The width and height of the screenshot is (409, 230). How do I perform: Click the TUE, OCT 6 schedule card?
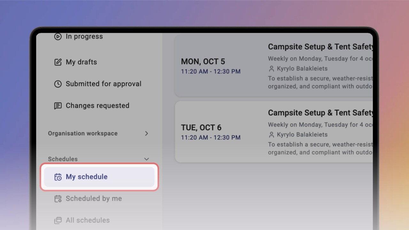pyautogui.click(x=274, y=132)
